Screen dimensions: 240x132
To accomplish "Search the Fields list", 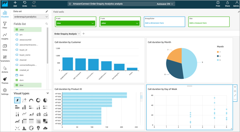I will pyautogui.click(x=47, y=24).
